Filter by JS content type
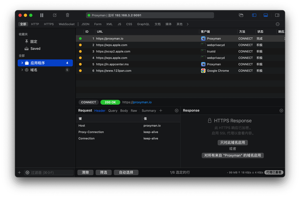 pos(119,24)
